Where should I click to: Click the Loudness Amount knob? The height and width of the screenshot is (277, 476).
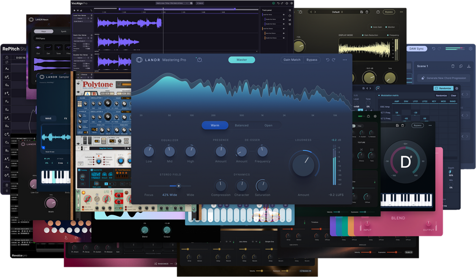304,165
